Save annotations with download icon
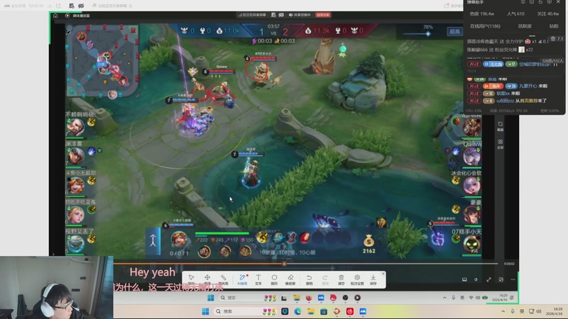 point(373,279)
